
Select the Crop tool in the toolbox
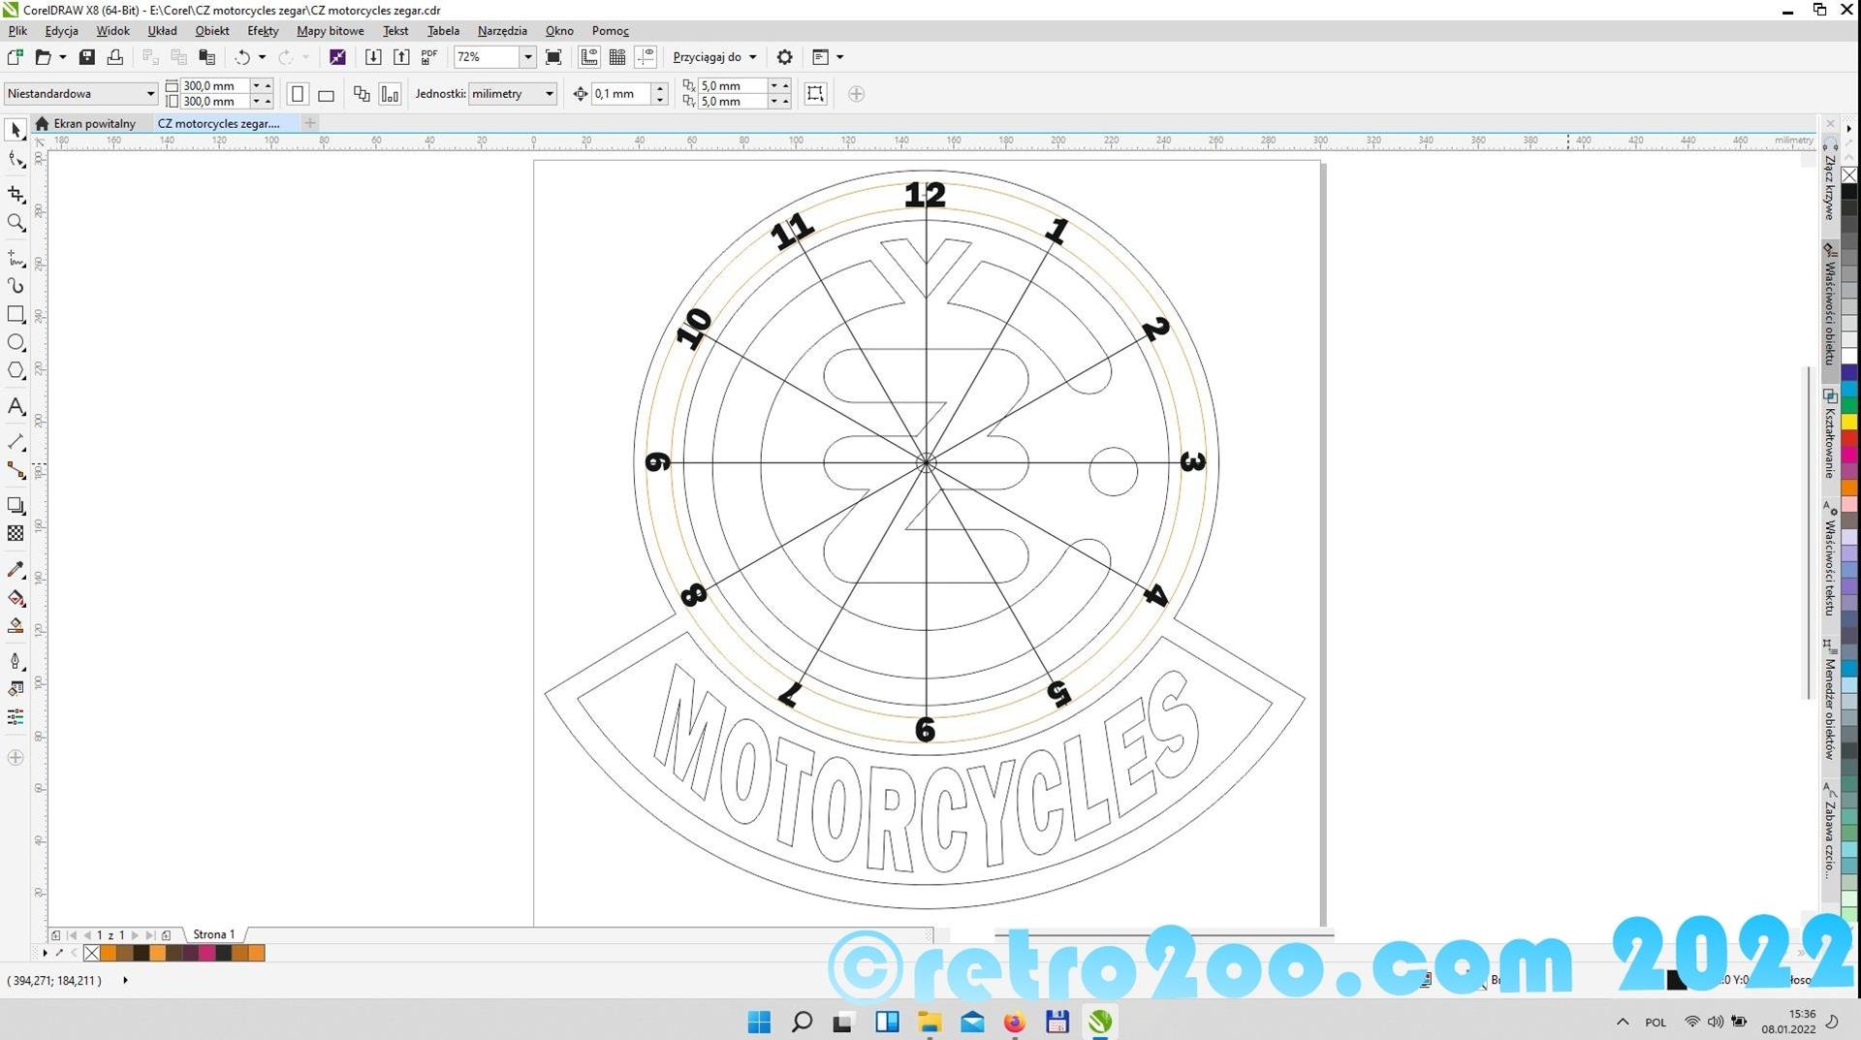(16, 194)
